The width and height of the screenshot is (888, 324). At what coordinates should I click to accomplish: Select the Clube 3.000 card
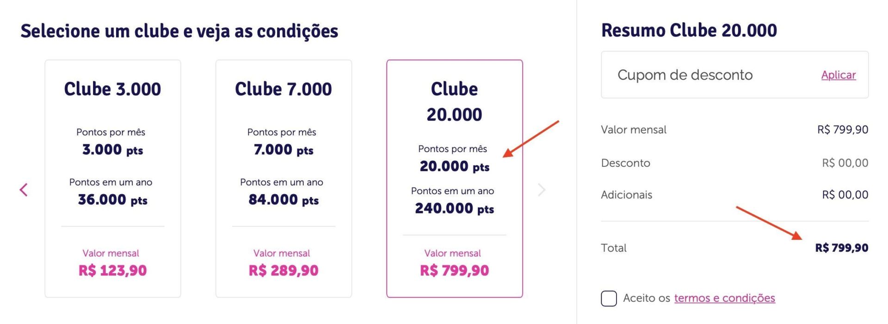click(x=113, y=178)
